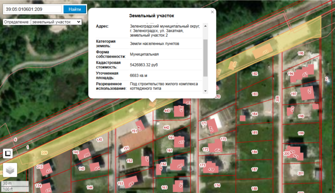Click parcel number 195 on the map
Image resolution: width=335 pixels, height=193 pixels.
point(301,53)
